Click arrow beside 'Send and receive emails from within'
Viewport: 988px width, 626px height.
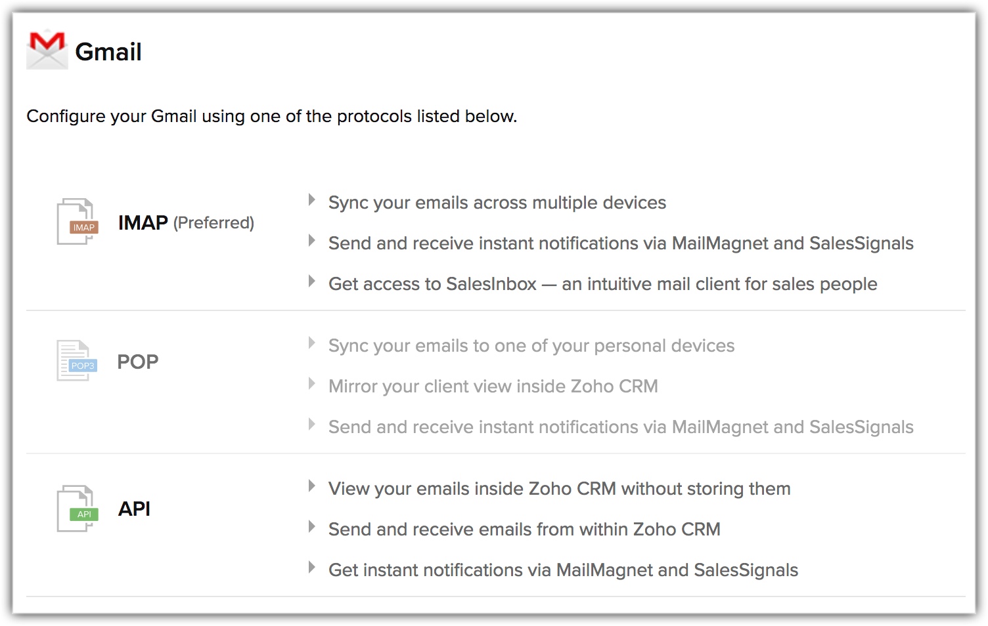coord(312,527)
